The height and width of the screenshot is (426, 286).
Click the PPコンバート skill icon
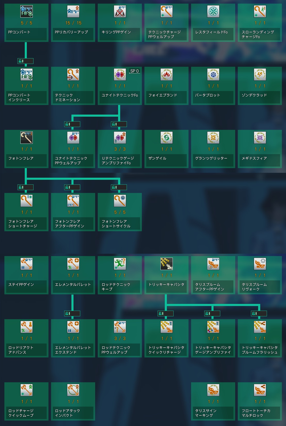(26, 11)
